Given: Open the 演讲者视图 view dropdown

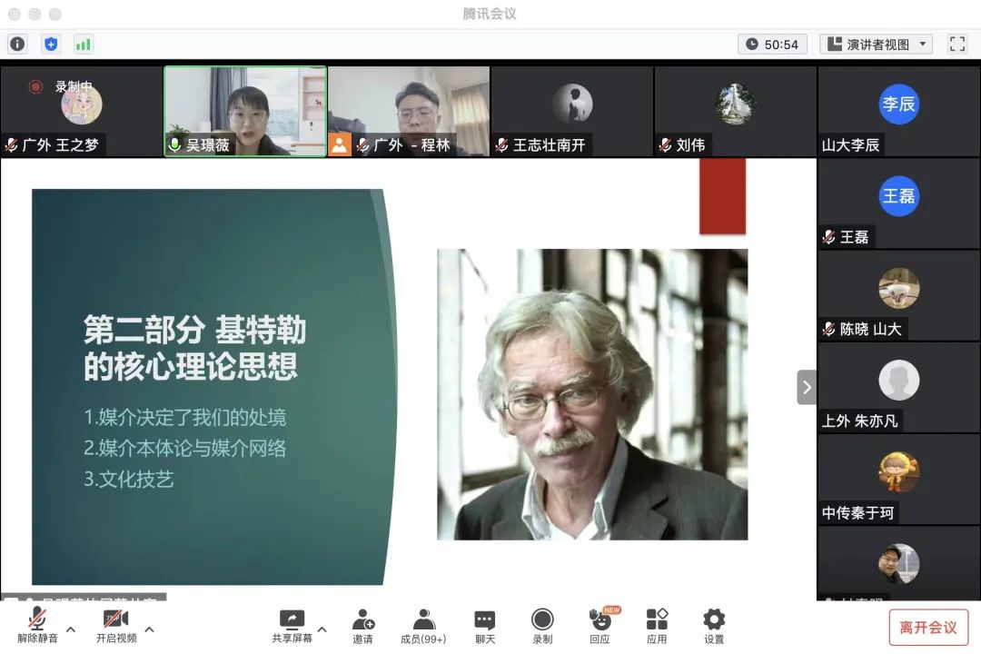Looking at the screenshot, I should coord(877,44).
